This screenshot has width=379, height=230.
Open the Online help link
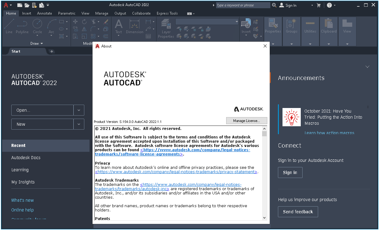23,210
